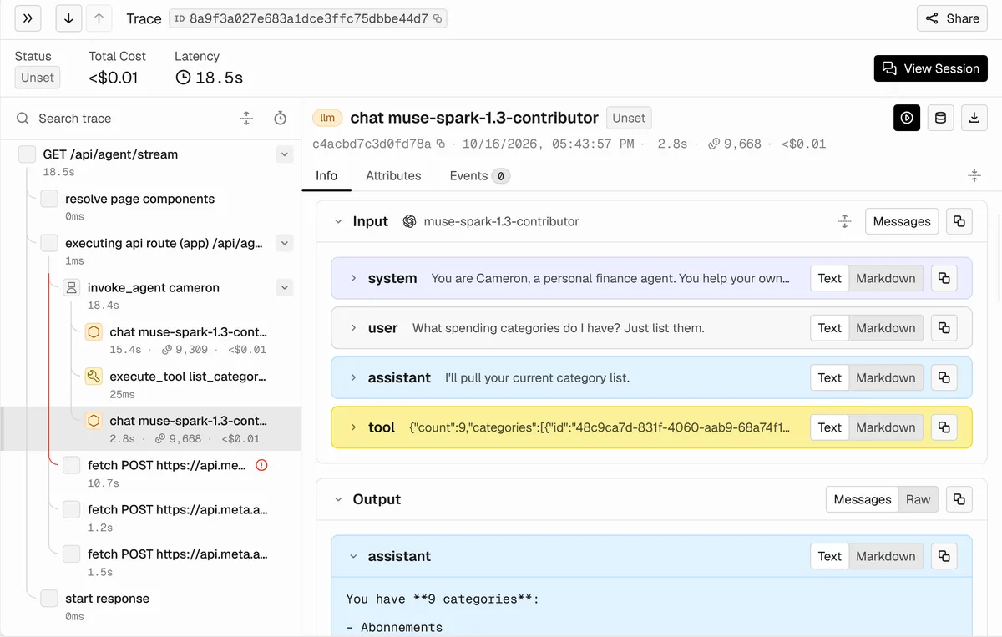Set system message to Text view
Viewport: 1002px width, 637px height.
tap(830, 278)
